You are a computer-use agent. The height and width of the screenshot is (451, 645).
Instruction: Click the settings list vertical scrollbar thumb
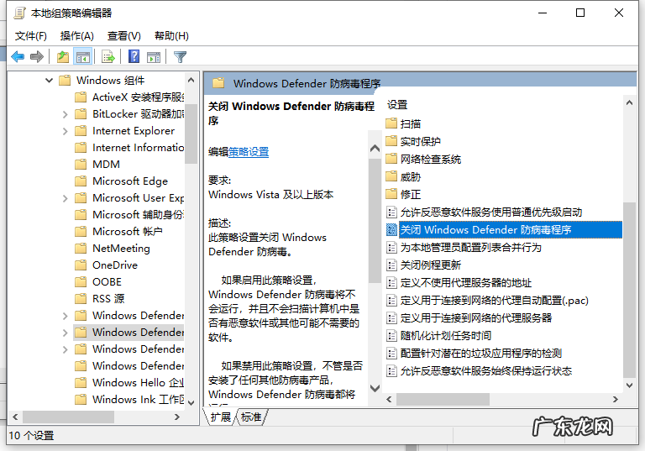(x=629, y=290)
